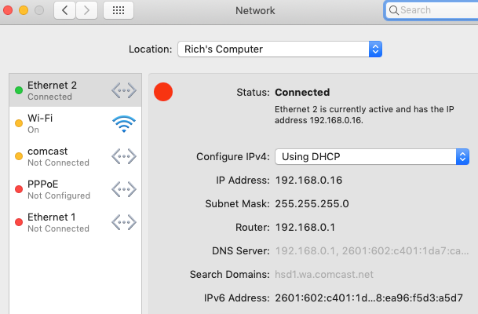The width and height of the screenshot is (478, 314).
Task: Click the Ethernet 2 connection arrows icon
Action: click(124, 90)
